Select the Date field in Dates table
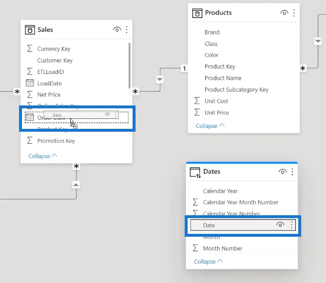 (243, 225)
